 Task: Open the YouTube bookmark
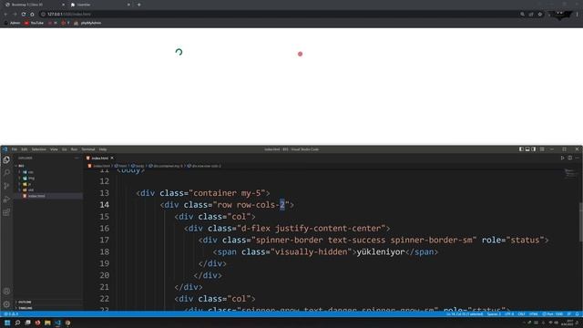click(x=34, y=23)
